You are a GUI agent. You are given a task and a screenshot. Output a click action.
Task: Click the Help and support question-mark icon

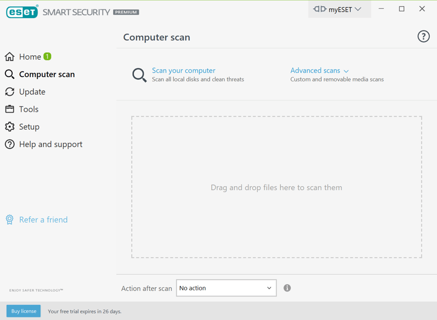[x=9, y=144]
